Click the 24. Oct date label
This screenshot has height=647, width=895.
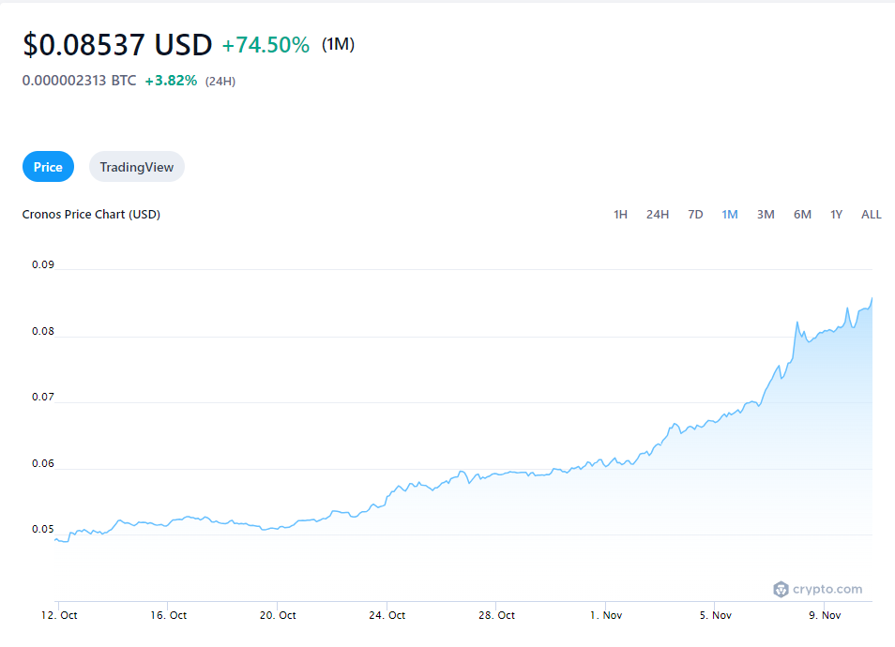[387, 615]
